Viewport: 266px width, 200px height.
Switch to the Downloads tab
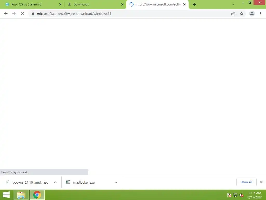pyautogui.click(x=95, y=4)
